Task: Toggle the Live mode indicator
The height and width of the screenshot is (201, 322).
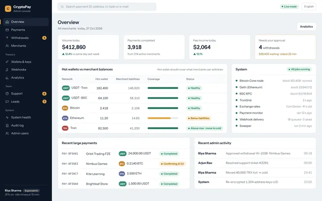Action: 289,7
